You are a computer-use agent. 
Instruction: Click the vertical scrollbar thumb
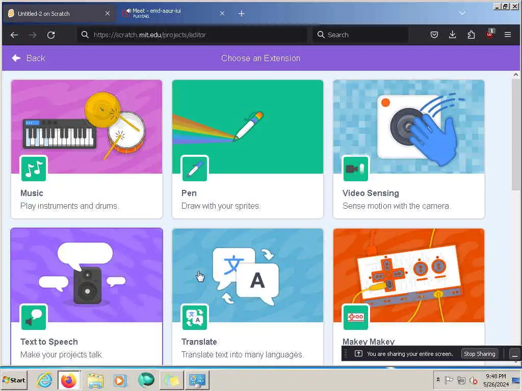[516, 135]
